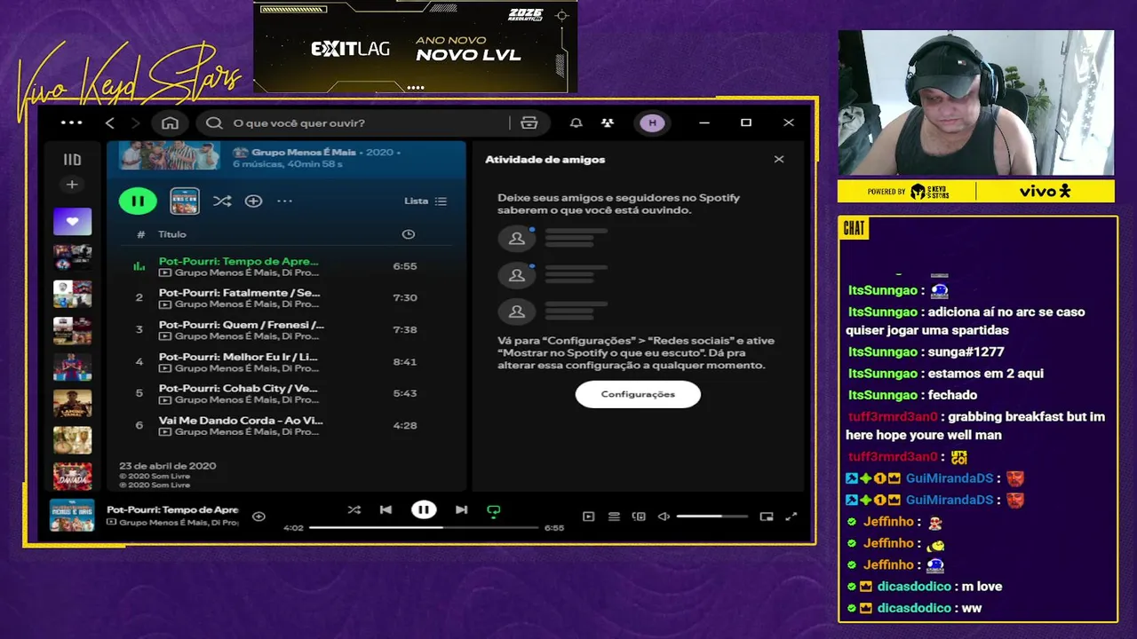Viewport: 1137px width, 639px height.
Task: Open Now Playing view icon
Action: pyautogui.click(x=588, y=517)
